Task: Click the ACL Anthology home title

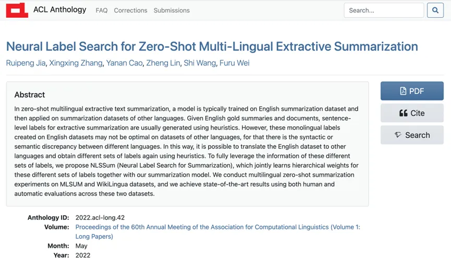Action: coord(59,10)
